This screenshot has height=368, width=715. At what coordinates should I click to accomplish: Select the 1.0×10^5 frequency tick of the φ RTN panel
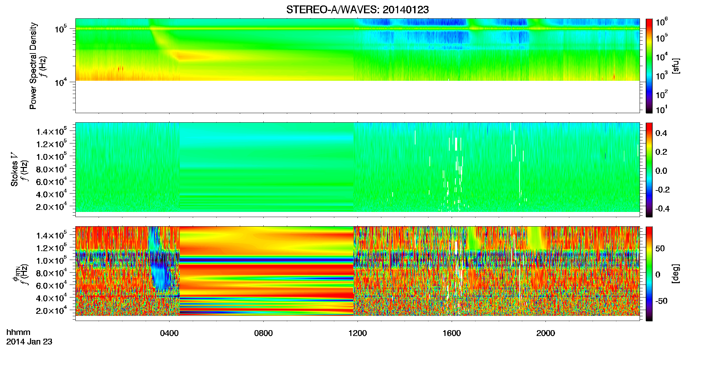tap(51, 261)
